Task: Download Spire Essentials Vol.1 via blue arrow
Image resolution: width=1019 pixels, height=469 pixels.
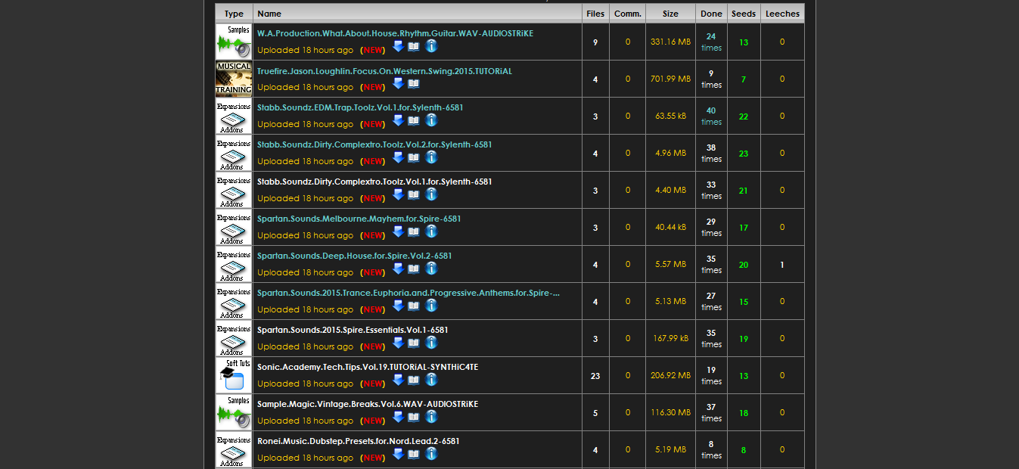Action: [398, 343]
